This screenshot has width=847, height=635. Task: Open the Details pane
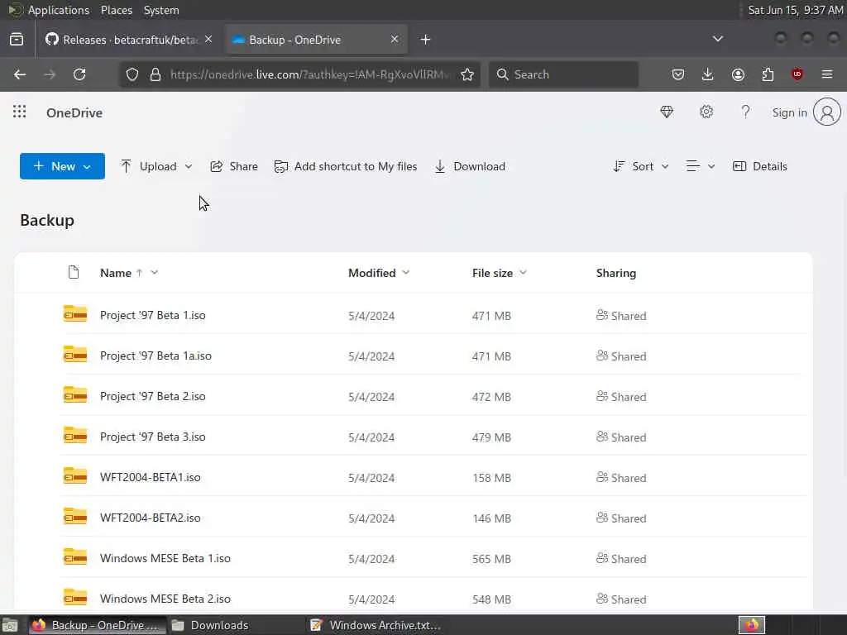(760, 166)
